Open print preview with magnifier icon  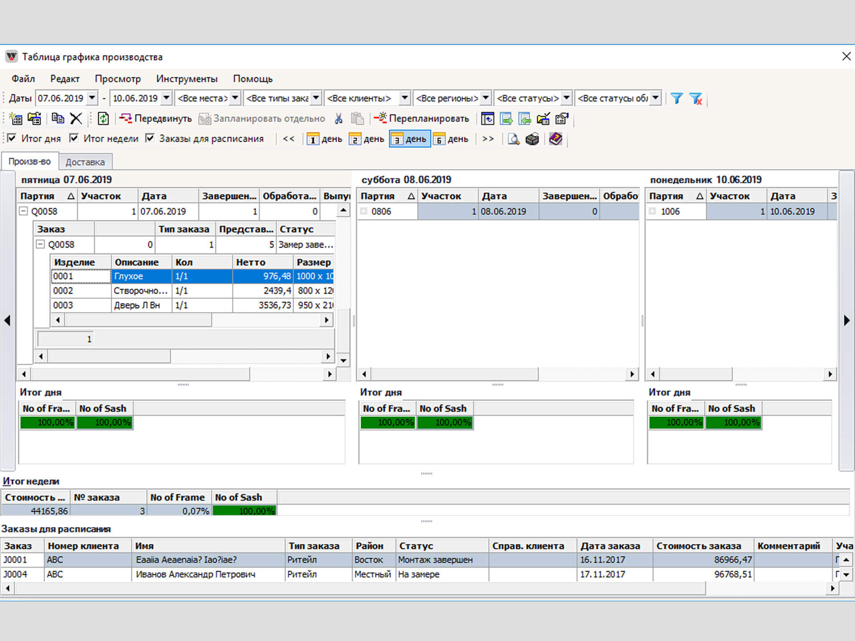click(x=513, y=139)
